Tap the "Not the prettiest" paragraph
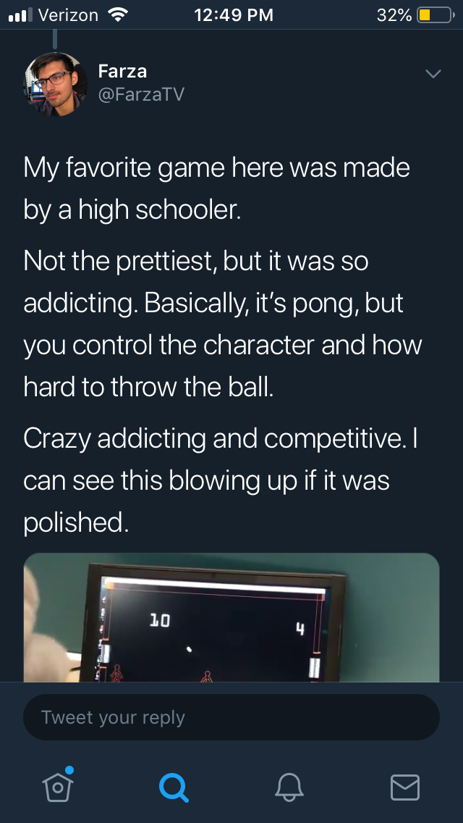The height and width of the screenshot is (823, 463). point(217,323)
